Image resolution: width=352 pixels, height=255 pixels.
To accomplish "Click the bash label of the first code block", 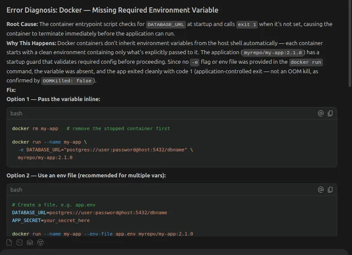I will pos(16,114).
